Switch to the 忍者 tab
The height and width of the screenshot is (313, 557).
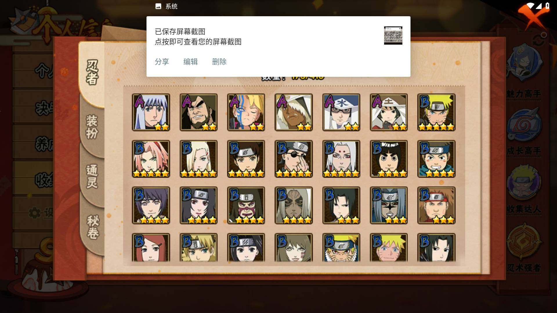pyautogui.click(x=92, y=72)
